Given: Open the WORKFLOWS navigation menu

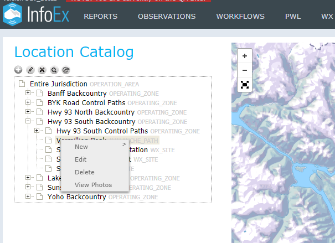Looking at the screenshot, I should point(240,17).
